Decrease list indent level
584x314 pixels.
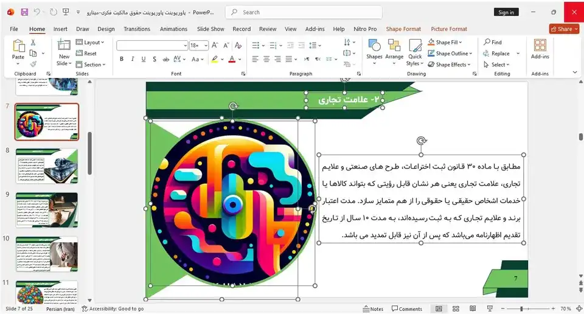(x=291, y=46)
